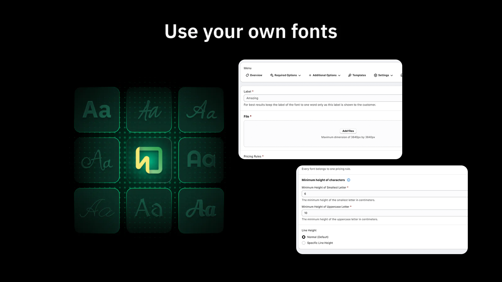
Task: Open the Additional Options dropdown
Action: tap(324, 76)
